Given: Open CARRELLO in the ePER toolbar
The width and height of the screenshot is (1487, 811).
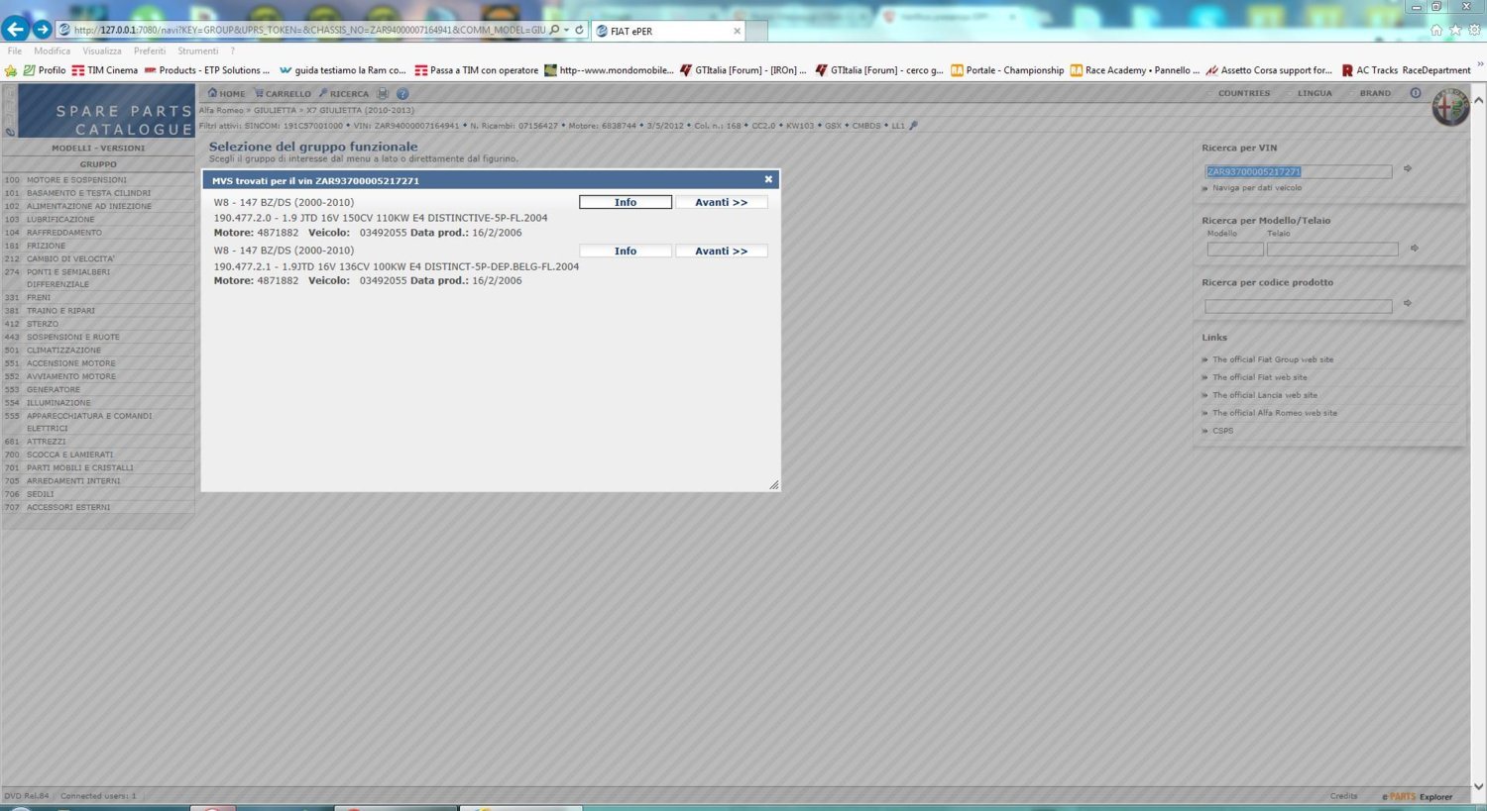Looking at the screenshot, I should point(283,94).
